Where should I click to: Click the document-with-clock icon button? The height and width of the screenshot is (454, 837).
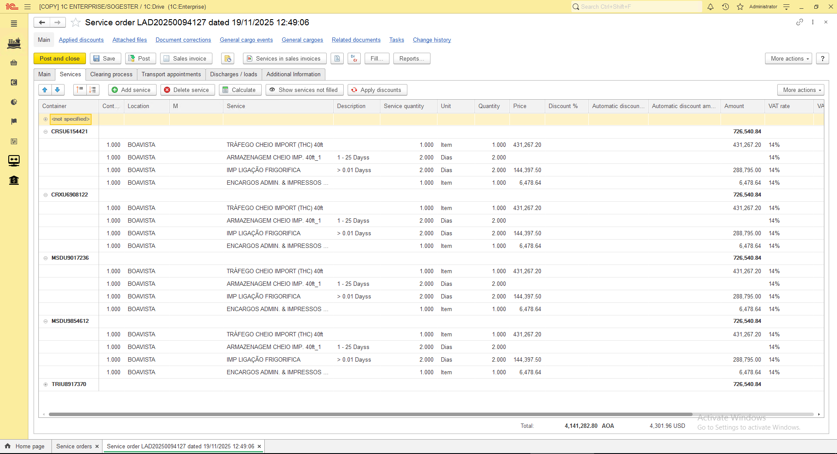[228, 58]
